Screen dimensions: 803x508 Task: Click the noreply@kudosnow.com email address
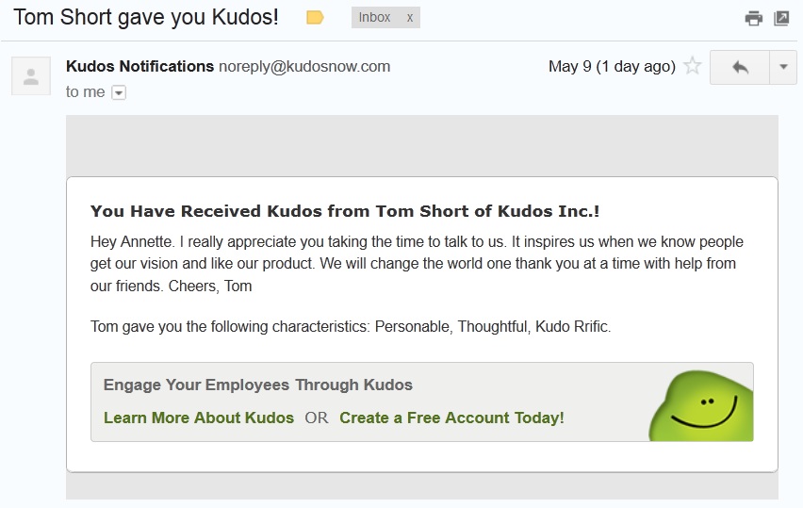click(x=304, y=66)
